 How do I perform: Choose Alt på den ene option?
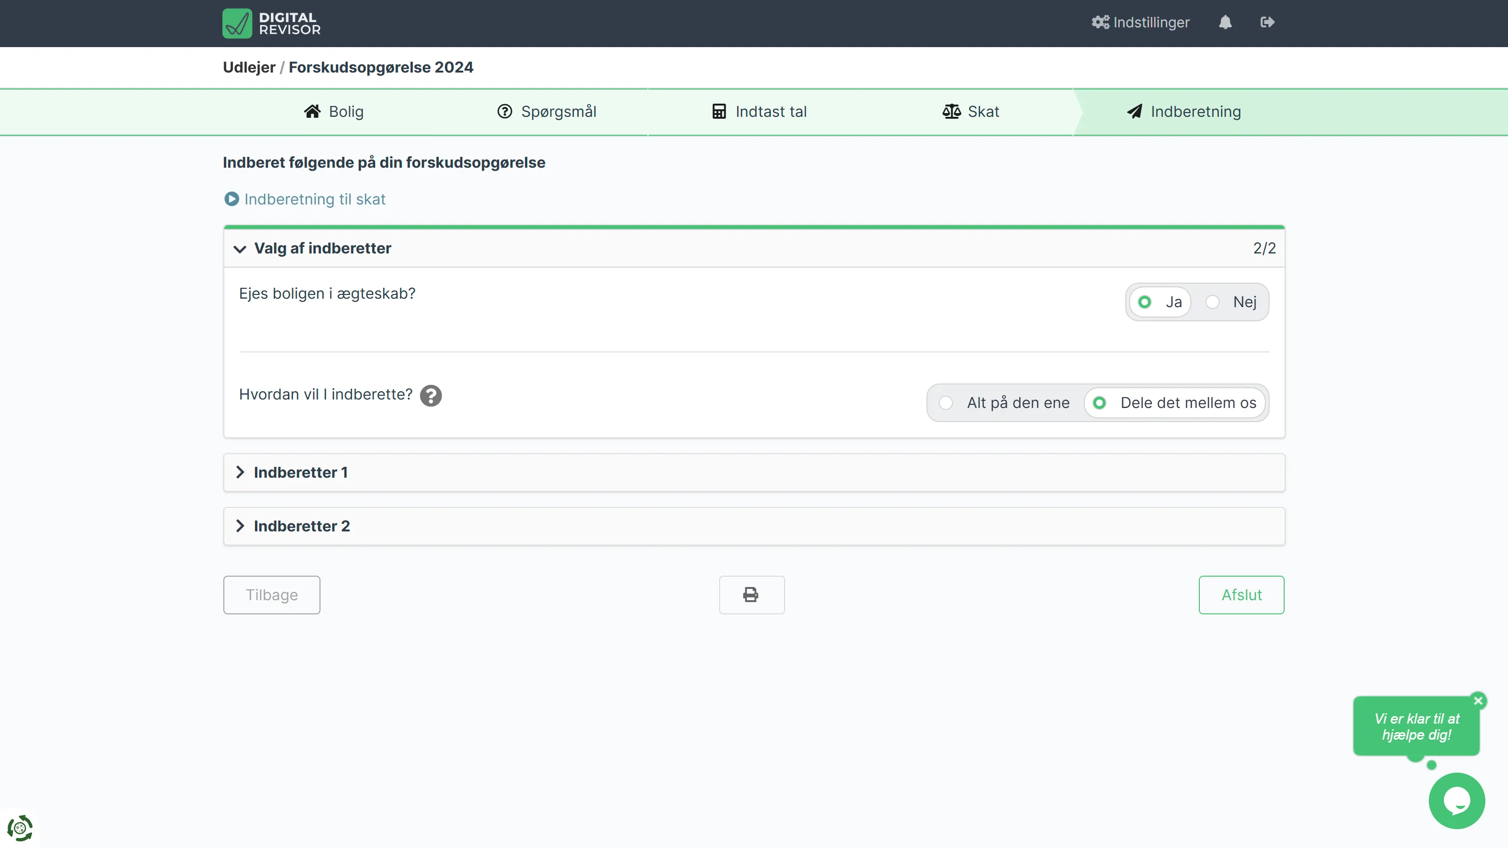[x=1005, y=403]
